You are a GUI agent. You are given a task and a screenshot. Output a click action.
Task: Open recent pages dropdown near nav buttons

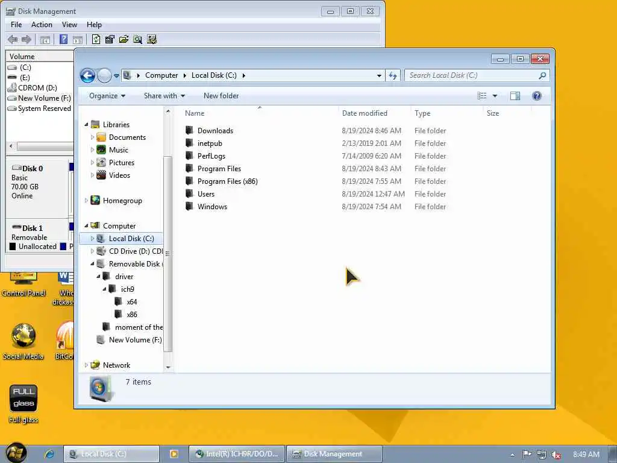(116, 75)
